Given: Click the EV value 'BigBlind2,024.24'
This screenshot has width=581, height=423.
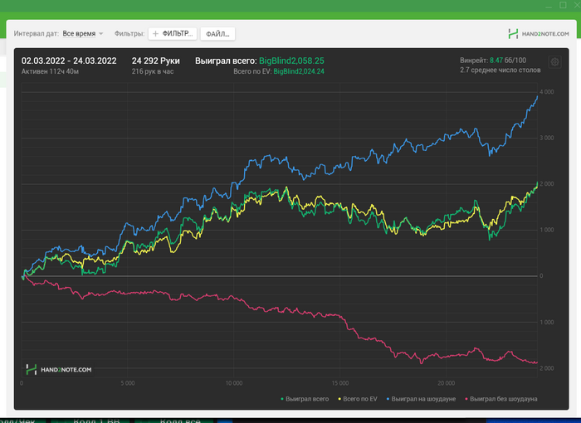Looking at the screenshot, I should pos(299,71).
